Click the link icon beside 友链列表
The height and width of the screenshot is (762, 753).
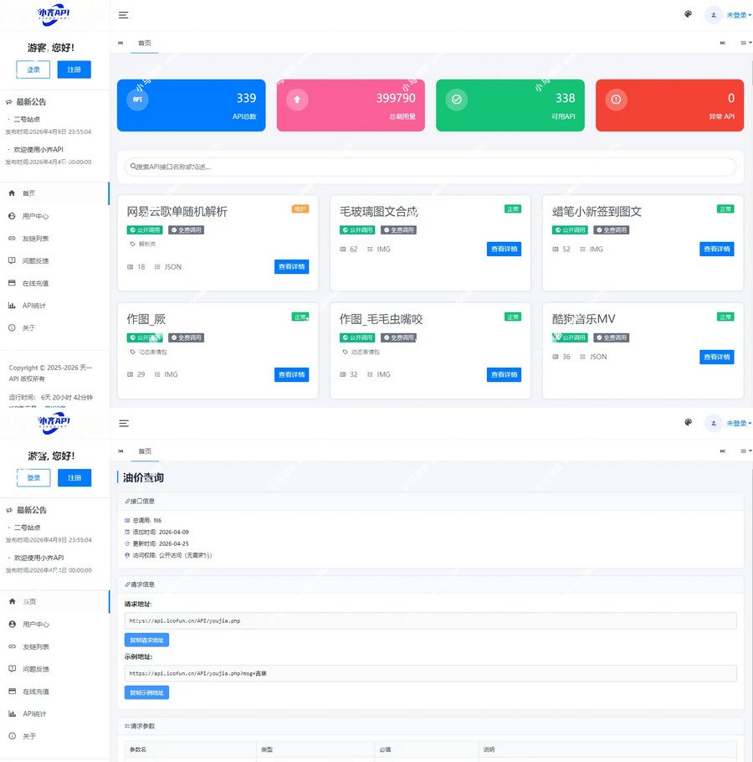tap(12, 238)
